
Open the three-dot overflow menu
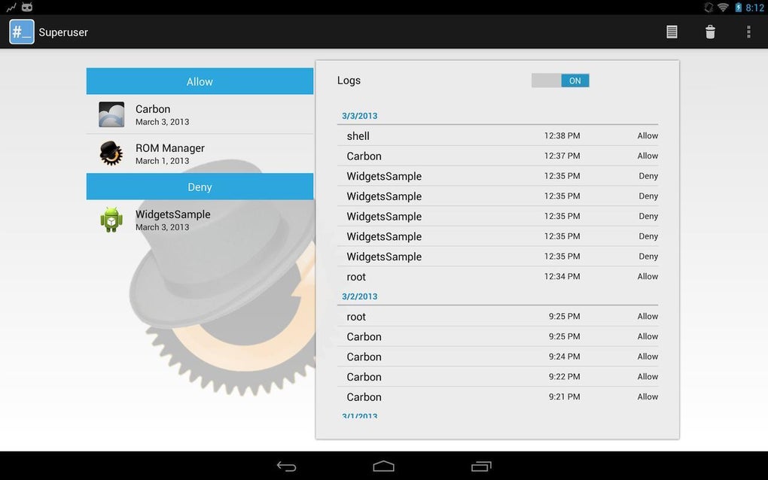point(748,32)
